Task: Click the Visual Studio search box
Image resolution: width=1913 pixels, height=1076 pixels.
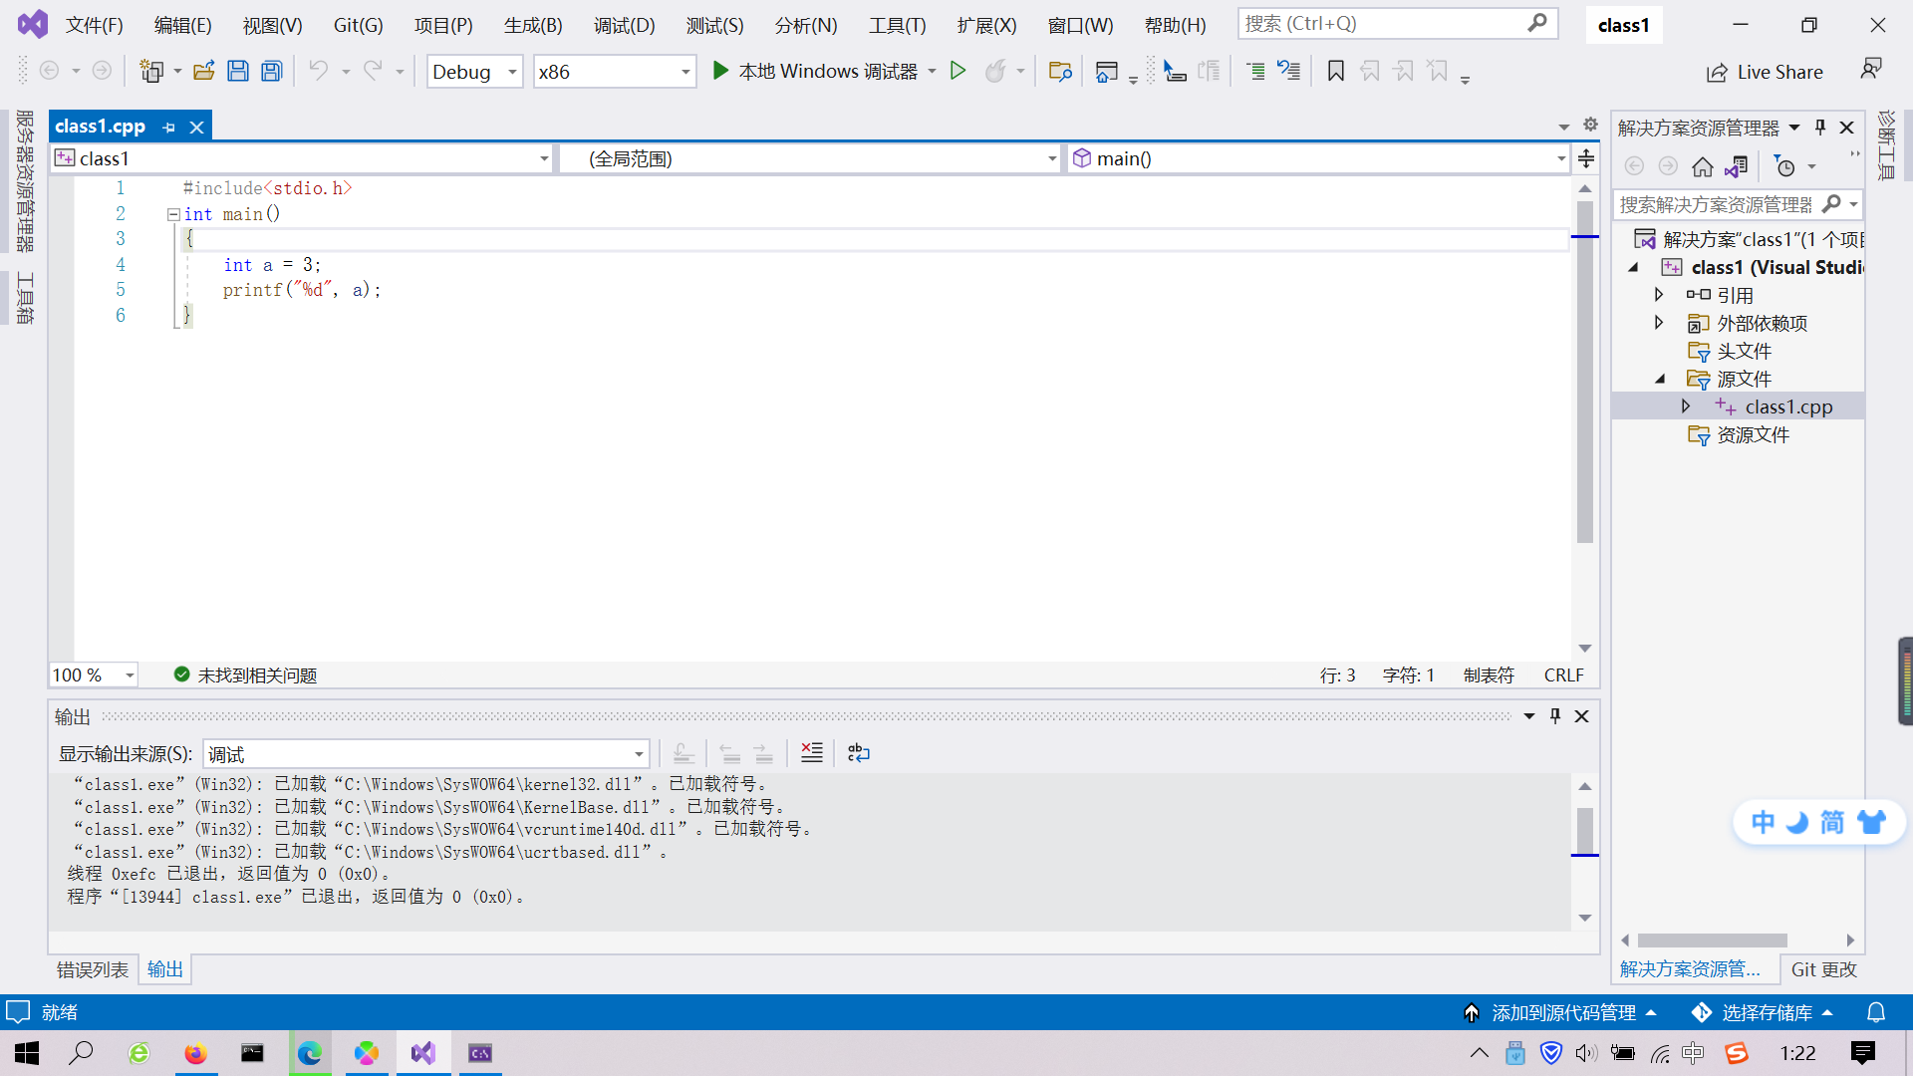Action: pos(1385,23)
